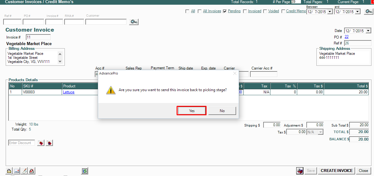The width and height of the screenshot is (374, 176).
Task: Tick the Voided filter checkbox
Action: point(265,11)
